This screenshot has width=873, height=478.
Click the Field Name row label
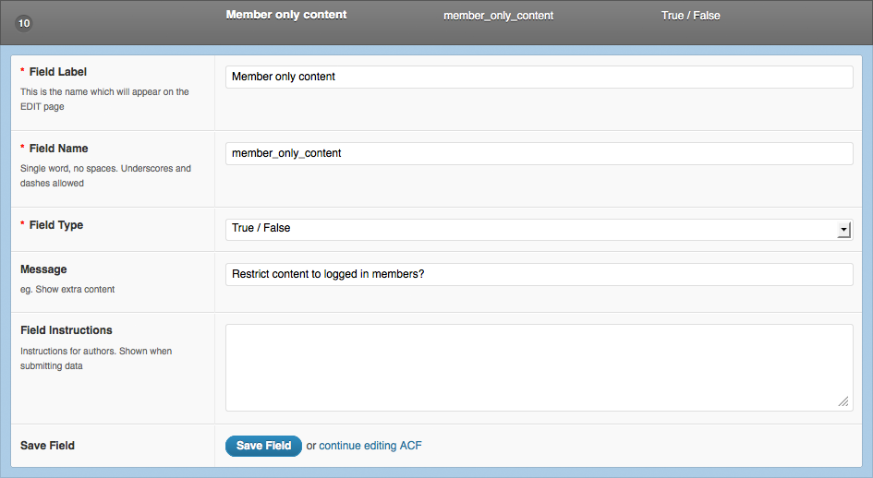(x=58, y=149)
